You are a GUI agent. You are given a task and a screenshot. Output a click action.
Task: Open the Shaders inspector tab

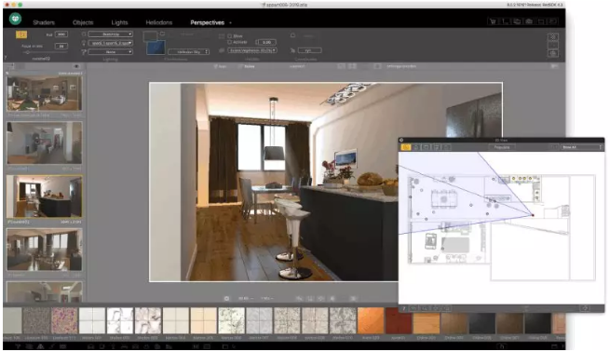44,22
